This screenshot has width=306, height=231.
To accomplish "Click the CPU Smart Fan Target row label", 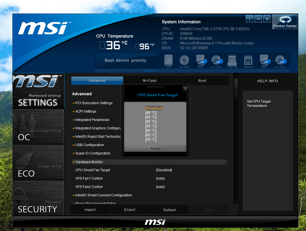I will pyautogui.click(x=93, y=170).
